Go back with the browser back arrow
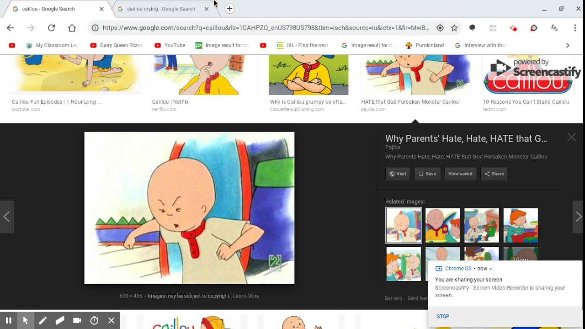Viewport: 585px width, 329px height. 10,28
